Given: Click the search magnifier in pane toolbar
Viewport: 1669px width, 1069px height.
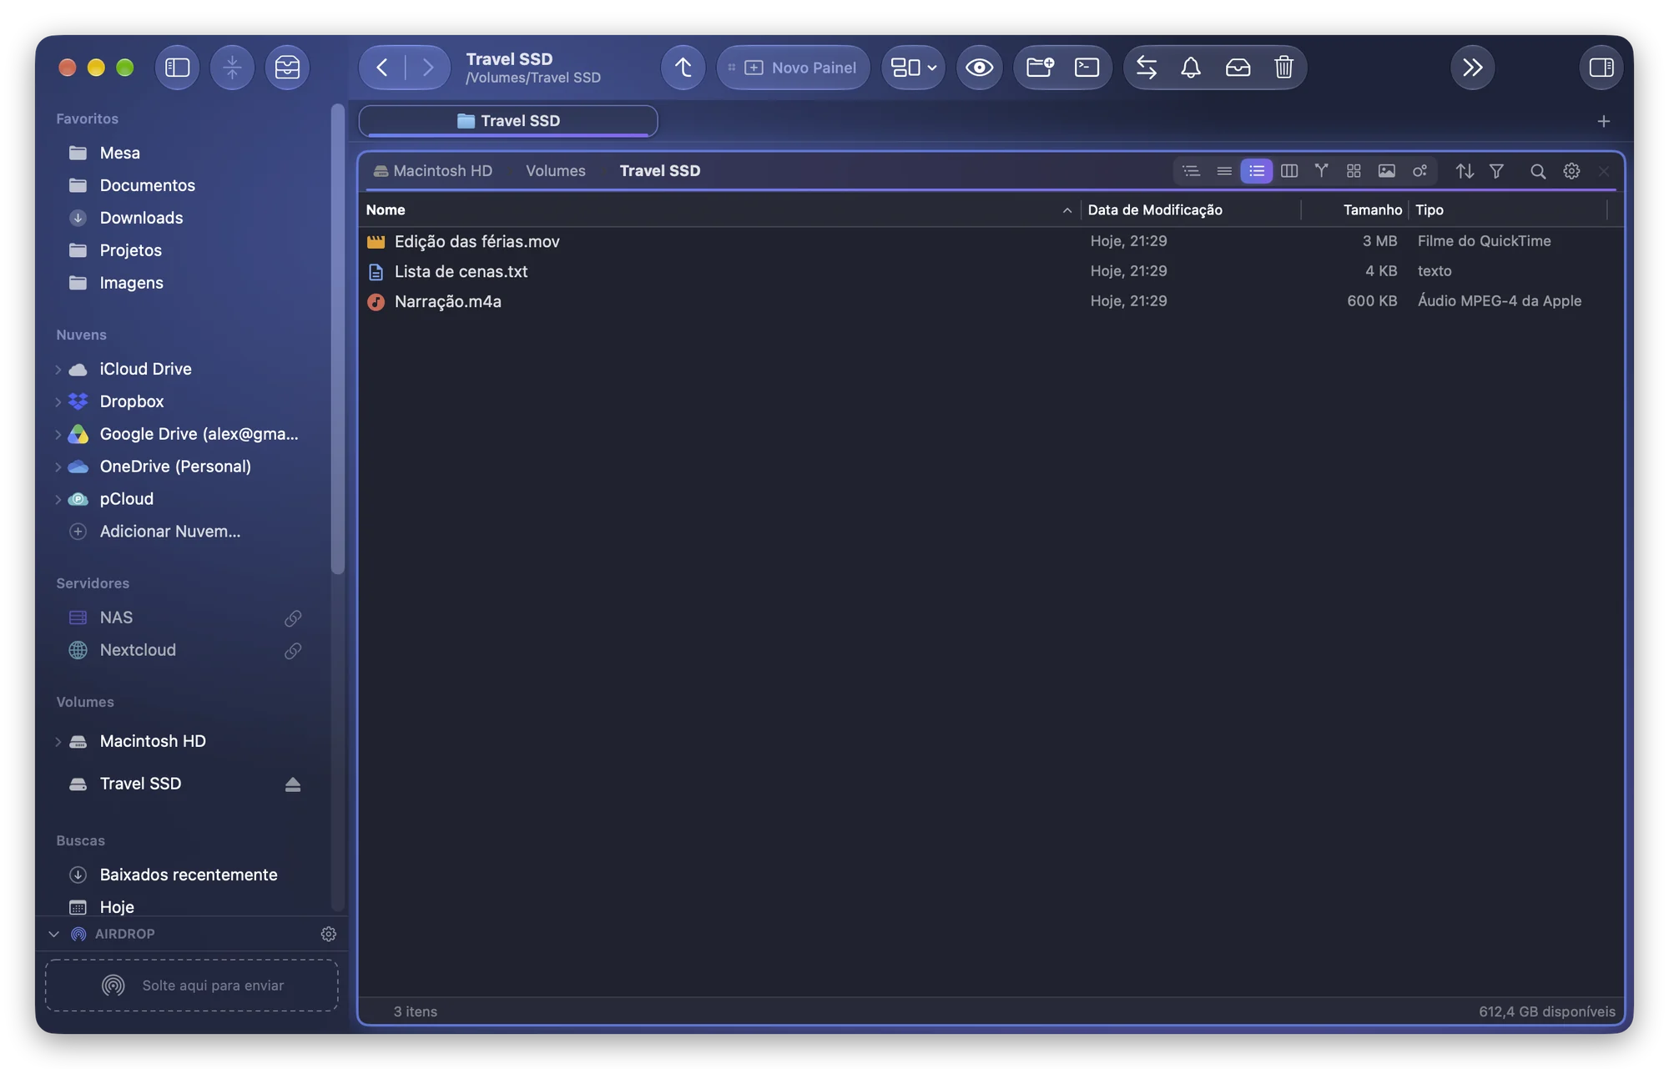Looking at the screenshot, I should [1538, 171].
